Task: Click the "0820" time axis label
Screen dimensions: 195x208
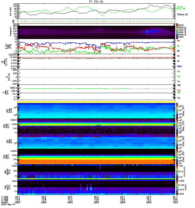Action: point(44,203)
